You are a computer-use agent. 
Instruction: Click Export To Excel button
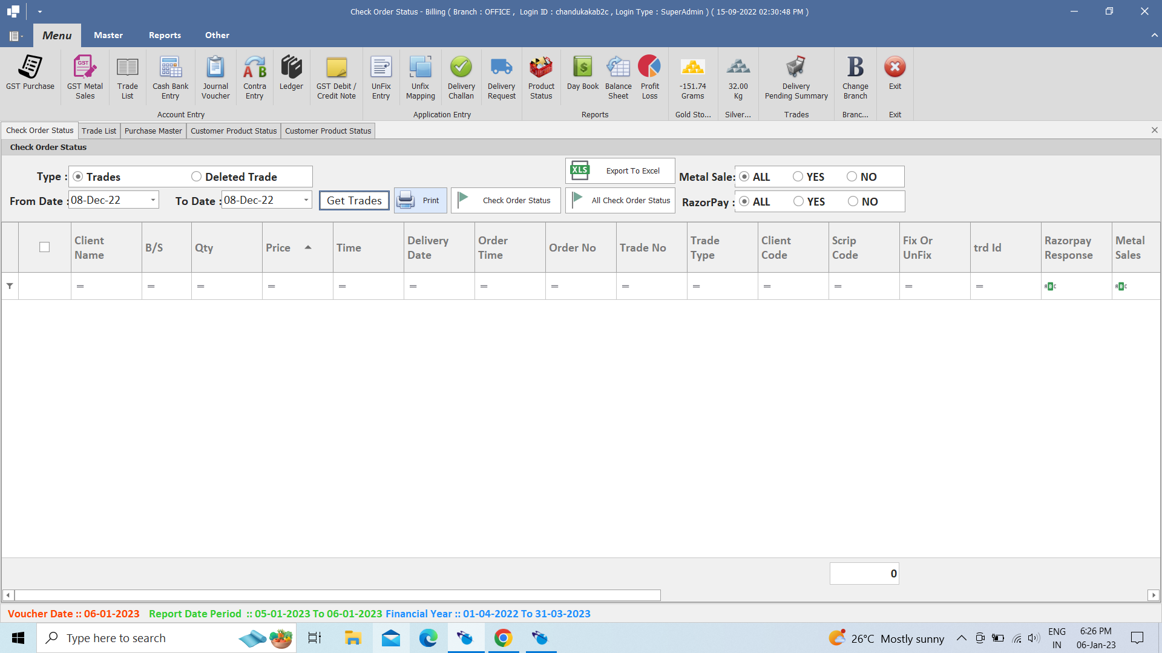click(620, 171)
